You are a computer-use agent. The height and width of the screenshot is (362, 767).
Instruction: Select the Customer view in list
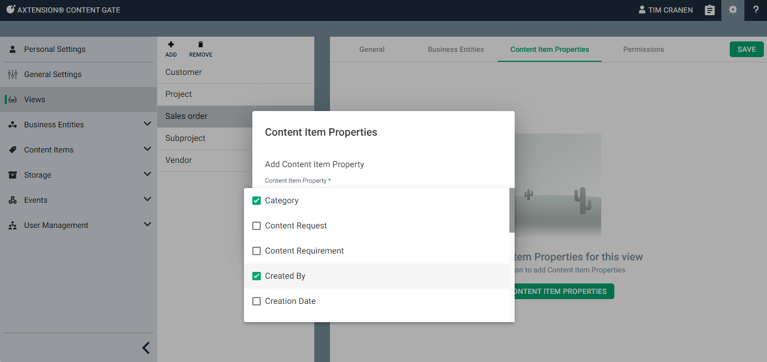click(x=184, y=72)
